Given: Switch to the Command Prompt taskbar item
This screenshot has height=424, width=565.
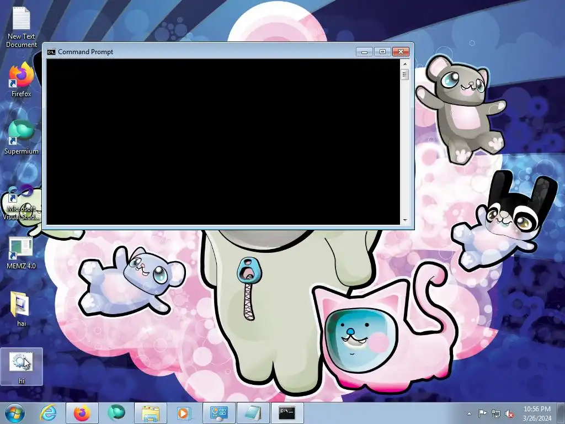Looking at the screenshot, I should [x=287, y=413].
